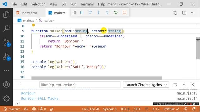
Task: Open changes compare icon in editor title
Action: [x=176, y=13]
